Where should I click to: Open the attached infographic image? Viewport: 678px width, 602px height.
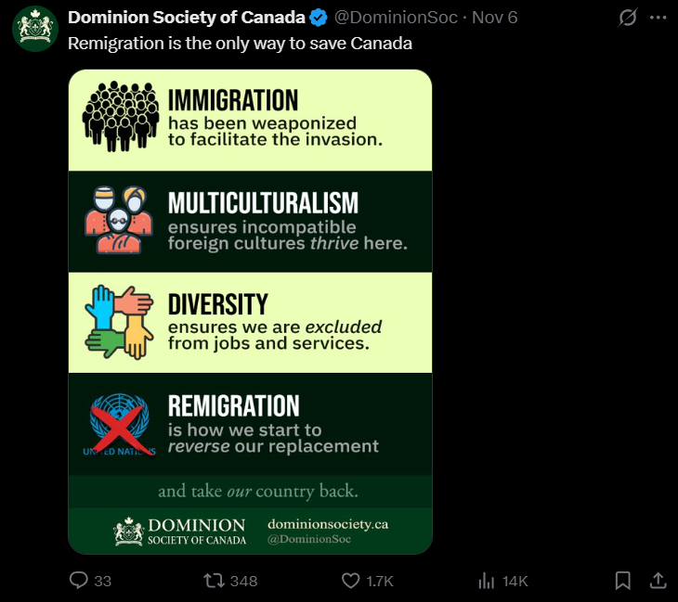coord(250,278)
